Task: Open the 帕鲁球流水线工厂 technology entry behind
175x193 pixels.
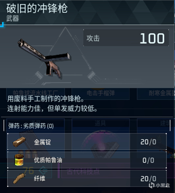Action: tap(35, 93)
